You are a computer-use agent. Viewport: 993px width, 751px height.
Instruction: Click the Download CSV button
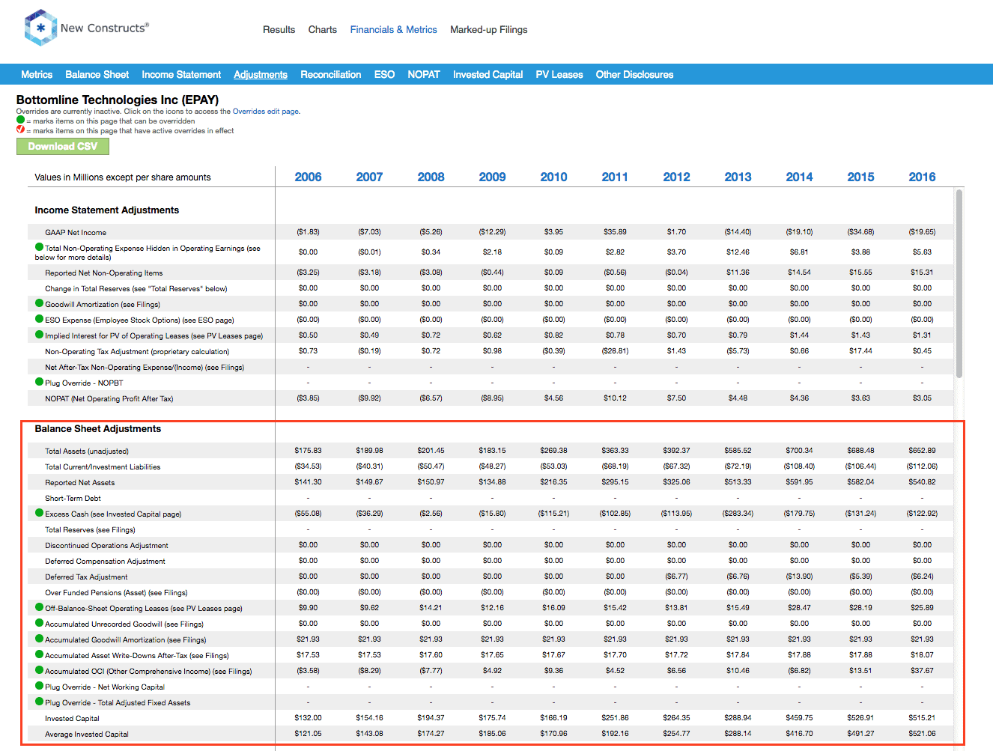click(x=63, y=147)
